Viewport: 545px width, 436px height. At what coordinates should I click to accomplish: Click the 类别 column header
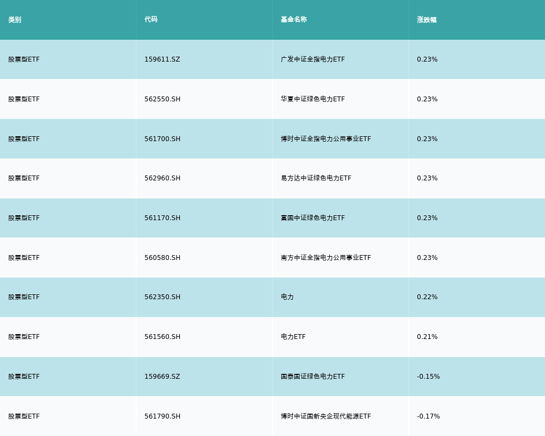coord(15,20)
